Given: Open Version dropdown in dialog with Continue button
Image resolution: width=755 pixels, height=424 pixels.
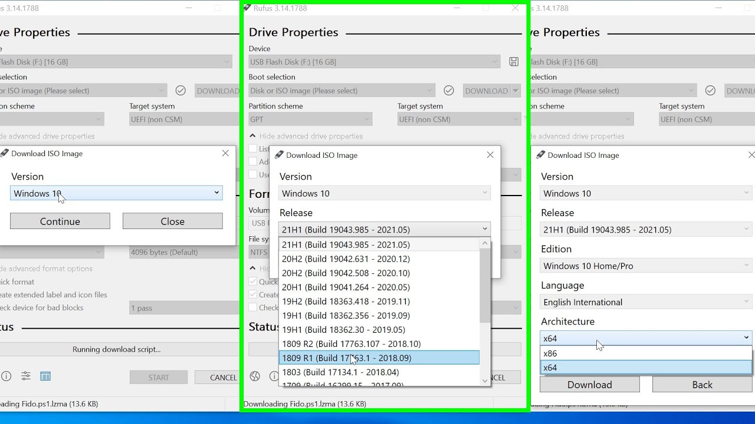Looking at the screenshot, I should click(x=116, y=193).
